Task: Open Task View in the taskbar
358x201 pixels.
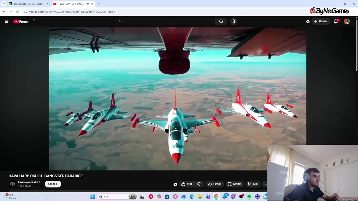Action: pos(142,197)
